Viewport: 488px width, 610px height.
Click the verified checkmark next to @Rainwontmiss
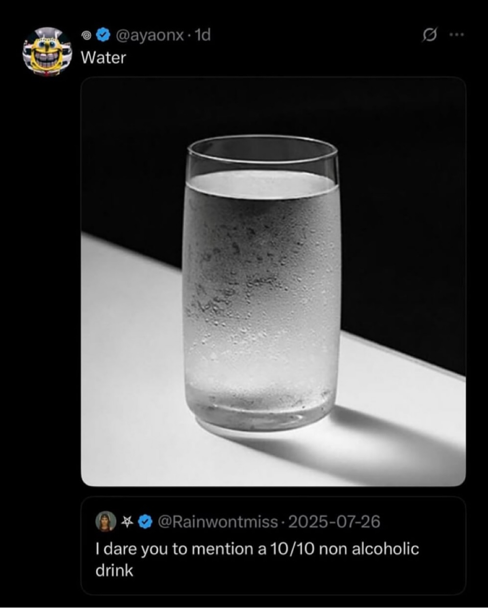(144, 522)
